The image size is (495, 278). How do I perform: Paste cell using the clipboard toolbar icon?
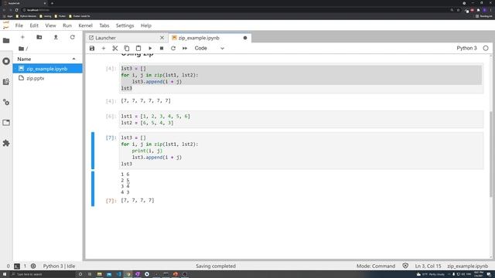point(138,48)
